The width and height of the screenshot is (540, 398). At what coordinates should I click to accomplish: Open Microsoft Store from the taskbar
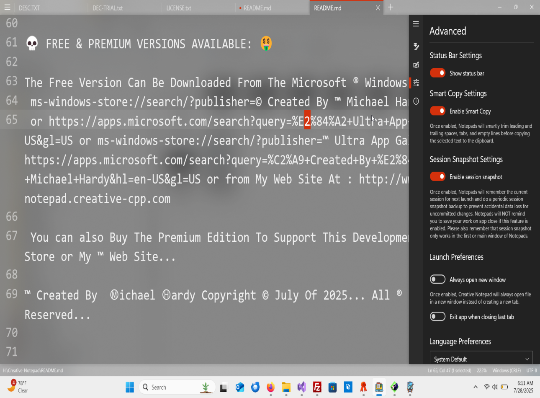click(x=332, y=387)
